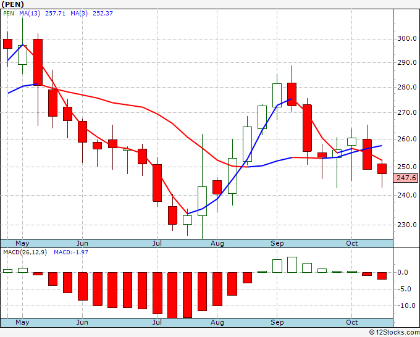Viewport: 420px width, 337px height.
Task: Click the 300.0 price axis label
Action: tap(407, 38)
